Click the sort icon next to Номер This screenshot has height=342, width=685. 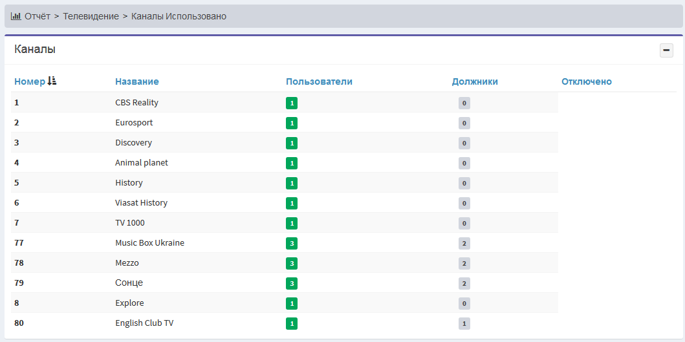point(52,81)
